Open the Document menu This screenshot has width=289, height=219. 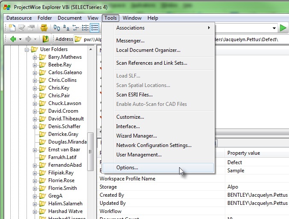click(70, 18)
